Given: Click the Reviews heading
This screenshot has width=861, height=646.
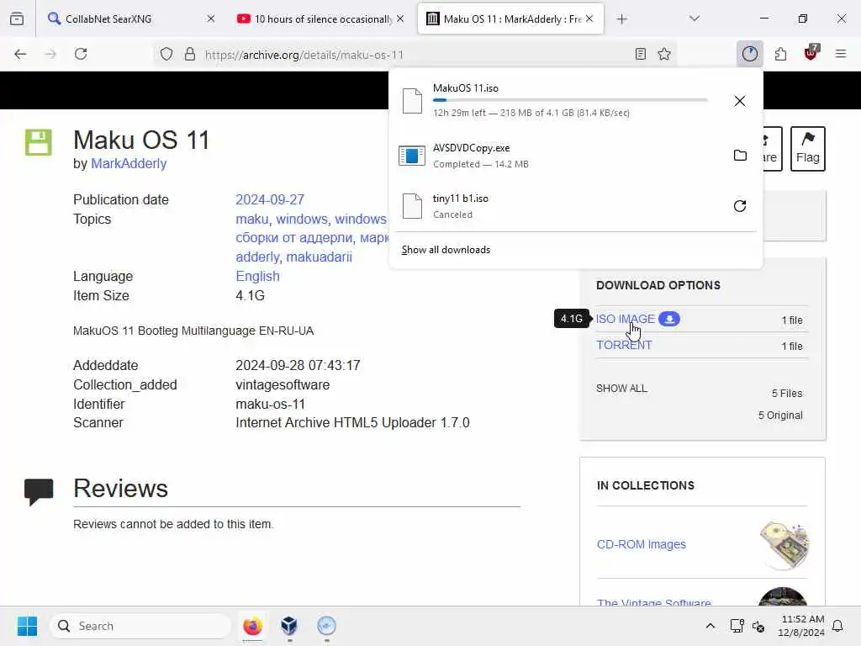Looking at the screenshot, I should pos(121,489).
